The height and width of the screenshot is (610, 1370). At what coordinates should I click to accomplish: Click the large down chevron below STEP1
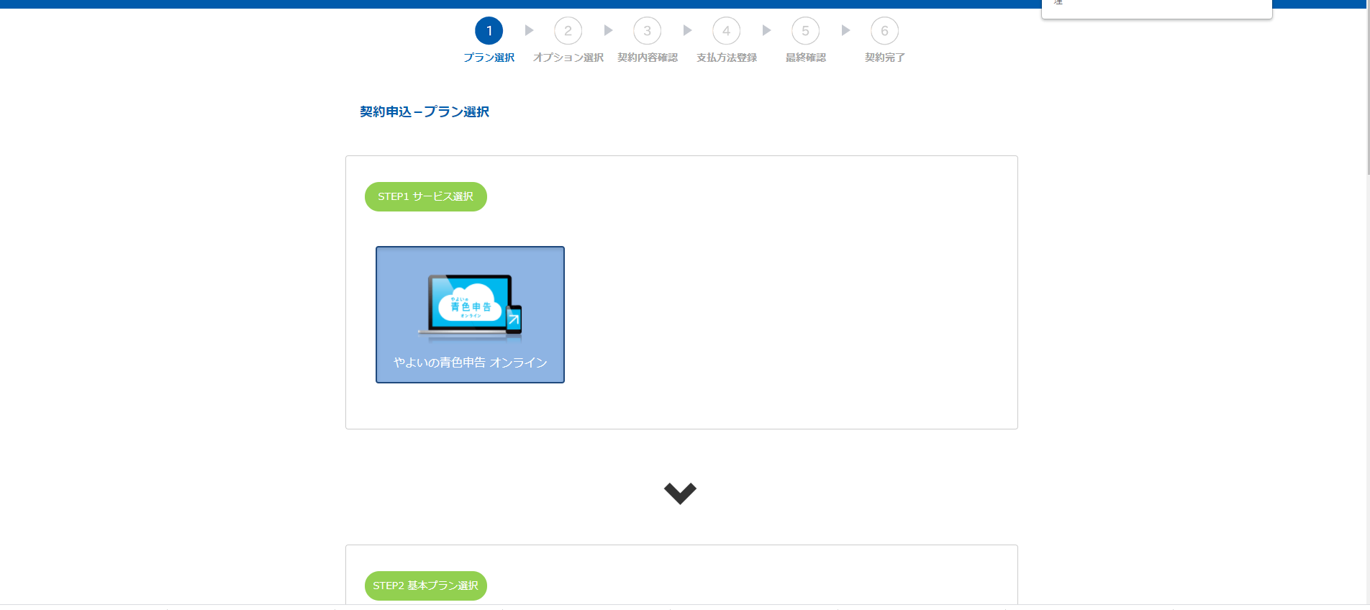[x=680, y=493]
